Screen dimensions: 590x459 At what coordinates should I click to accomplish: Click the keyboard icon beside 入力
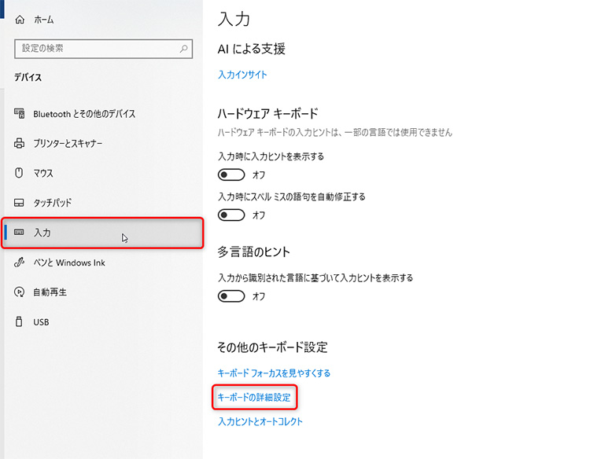(20, 233)
